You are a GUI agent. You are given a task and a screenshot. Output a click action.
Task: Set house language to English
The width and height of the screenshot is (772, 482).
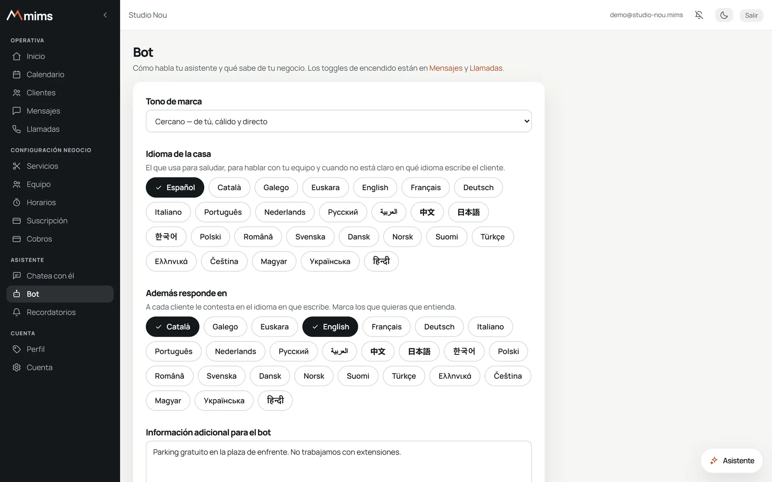[375, 188]
